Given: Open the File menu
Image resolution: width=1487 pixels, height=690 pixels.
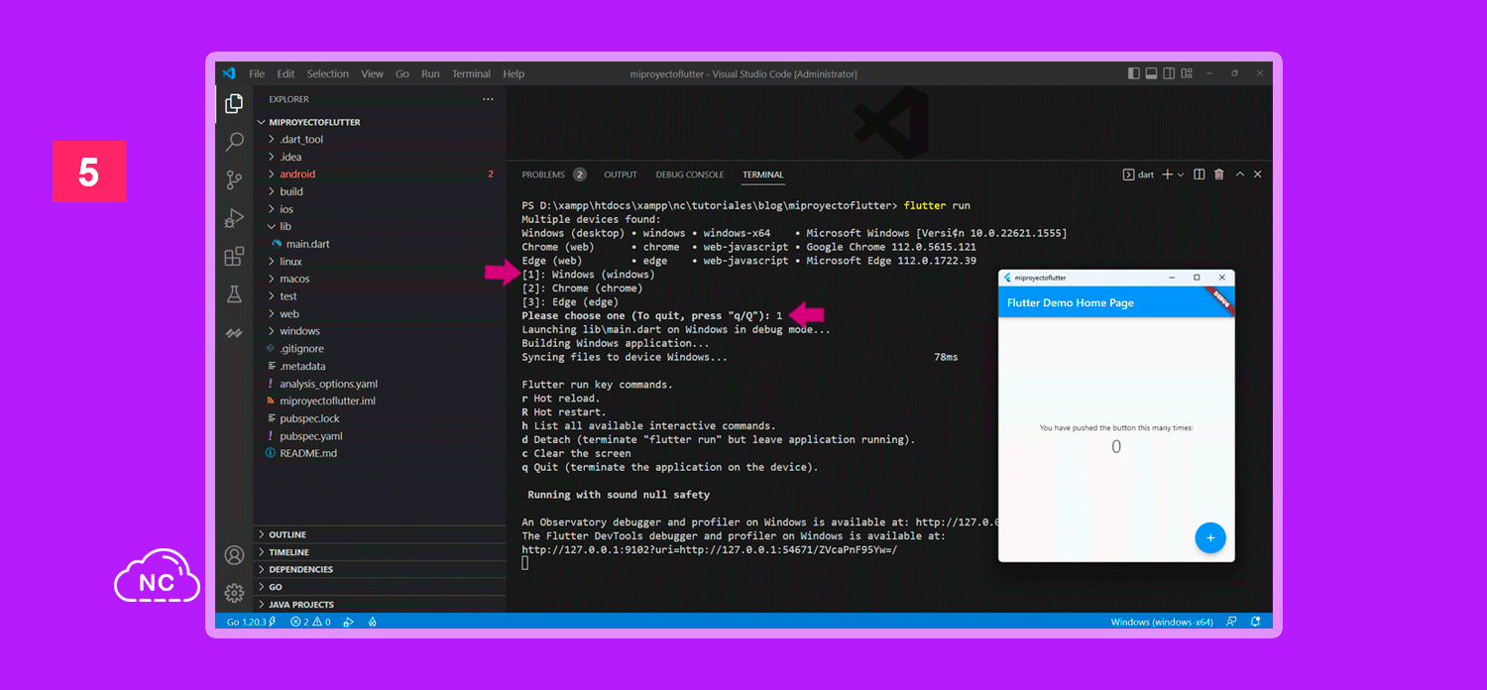Looking at the screenshot, I should coord(257,73).
